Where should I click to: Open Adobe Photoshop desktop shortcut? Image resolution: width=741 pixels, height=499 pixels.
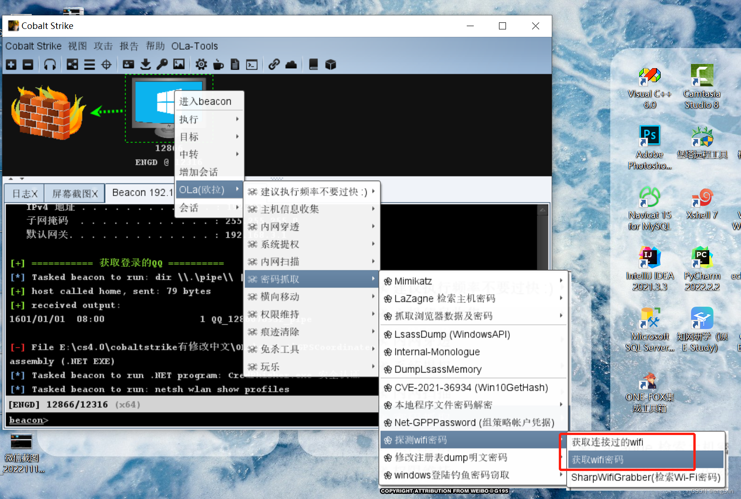click(x=649, y=148)
